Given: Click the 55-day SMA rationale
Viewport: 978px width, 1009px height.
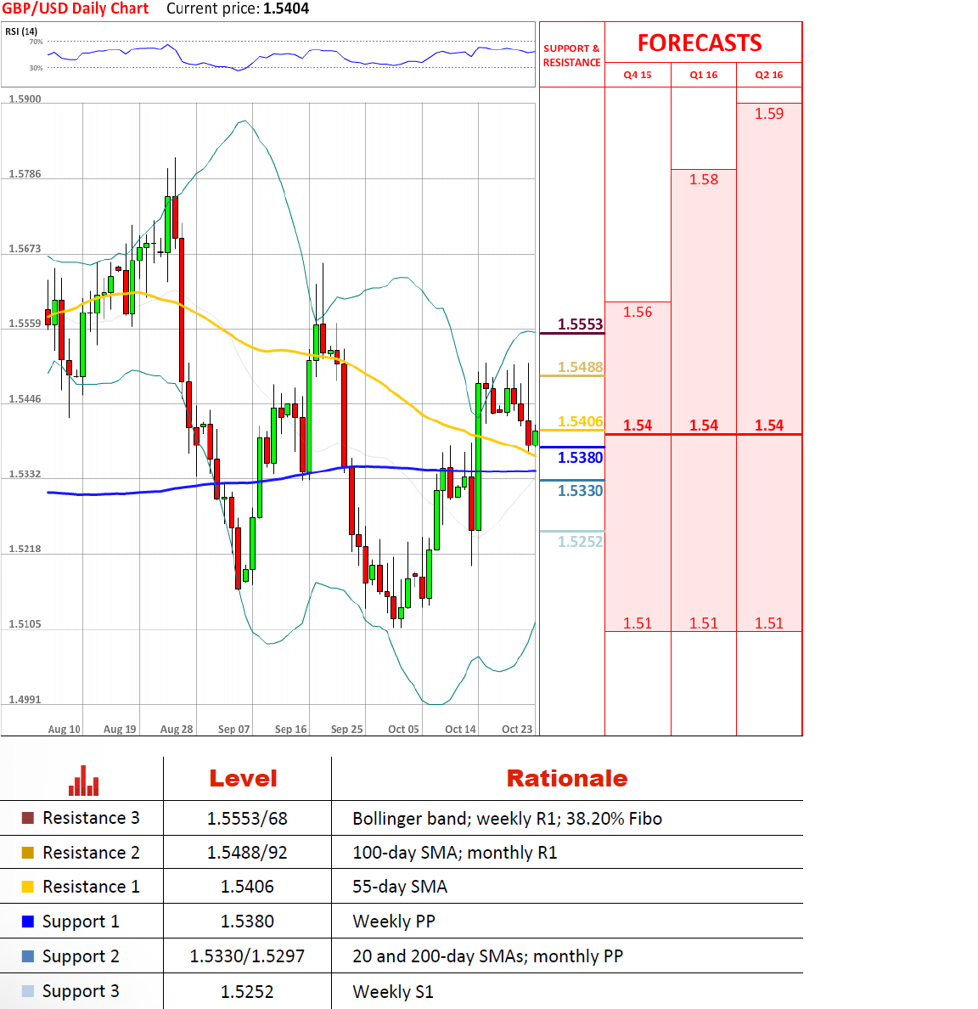Looking at the screenshot, I should (400, 887).
